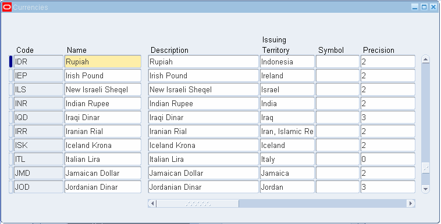
Task: Click the horizontal scrollbar thumb
Action: (x=197, y=203)
